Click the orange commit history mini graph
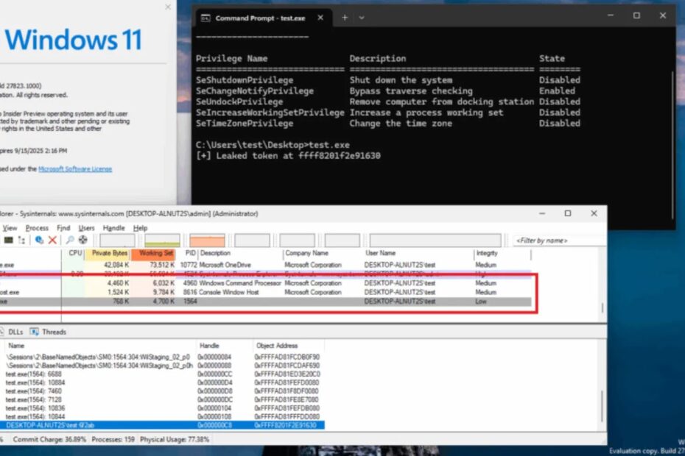This screenshot has height=456, width=685. pos(207,240)
